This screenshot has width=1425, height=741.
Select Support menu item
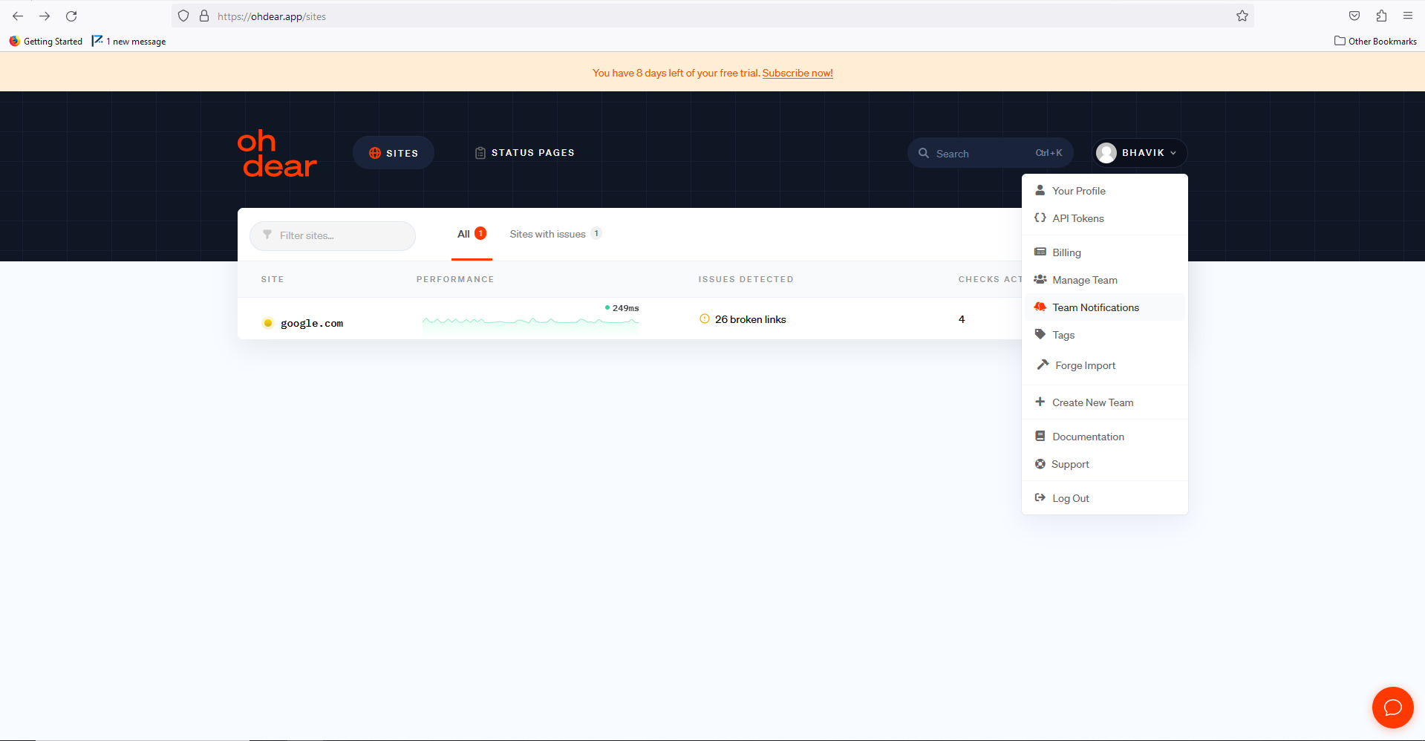click(1104, 464)
